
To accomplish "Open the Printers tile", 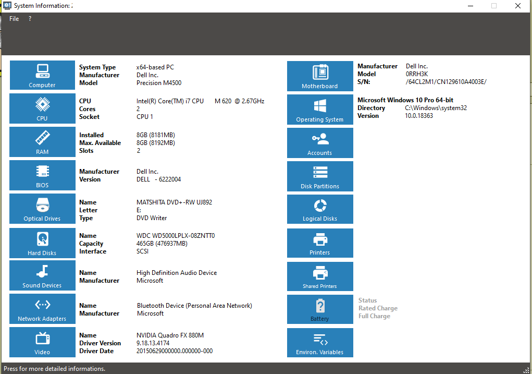I will pyautogui.click(x=320, y=243).
